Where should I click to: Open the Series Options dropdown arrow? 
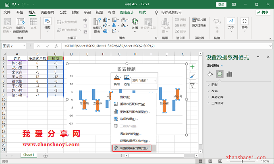(222, 66)
